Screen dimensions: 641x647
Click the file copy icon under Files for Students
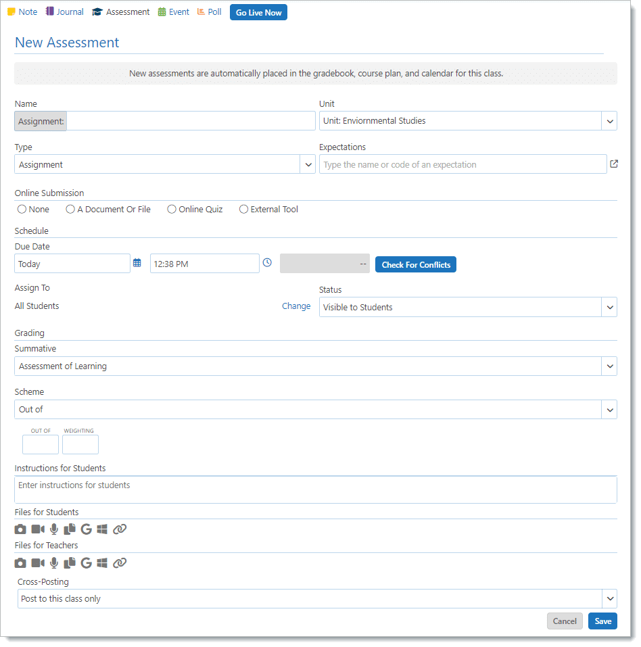point(70,529)
